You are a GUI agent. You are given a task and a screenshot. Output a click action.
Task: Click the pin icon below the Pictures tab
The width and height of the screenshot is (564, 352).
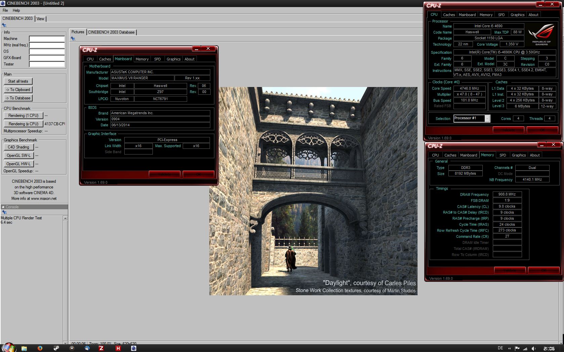click(73, 39)
